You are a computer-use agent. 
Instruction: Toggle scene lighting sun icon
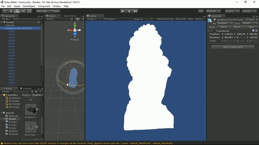tap(77, 19)
